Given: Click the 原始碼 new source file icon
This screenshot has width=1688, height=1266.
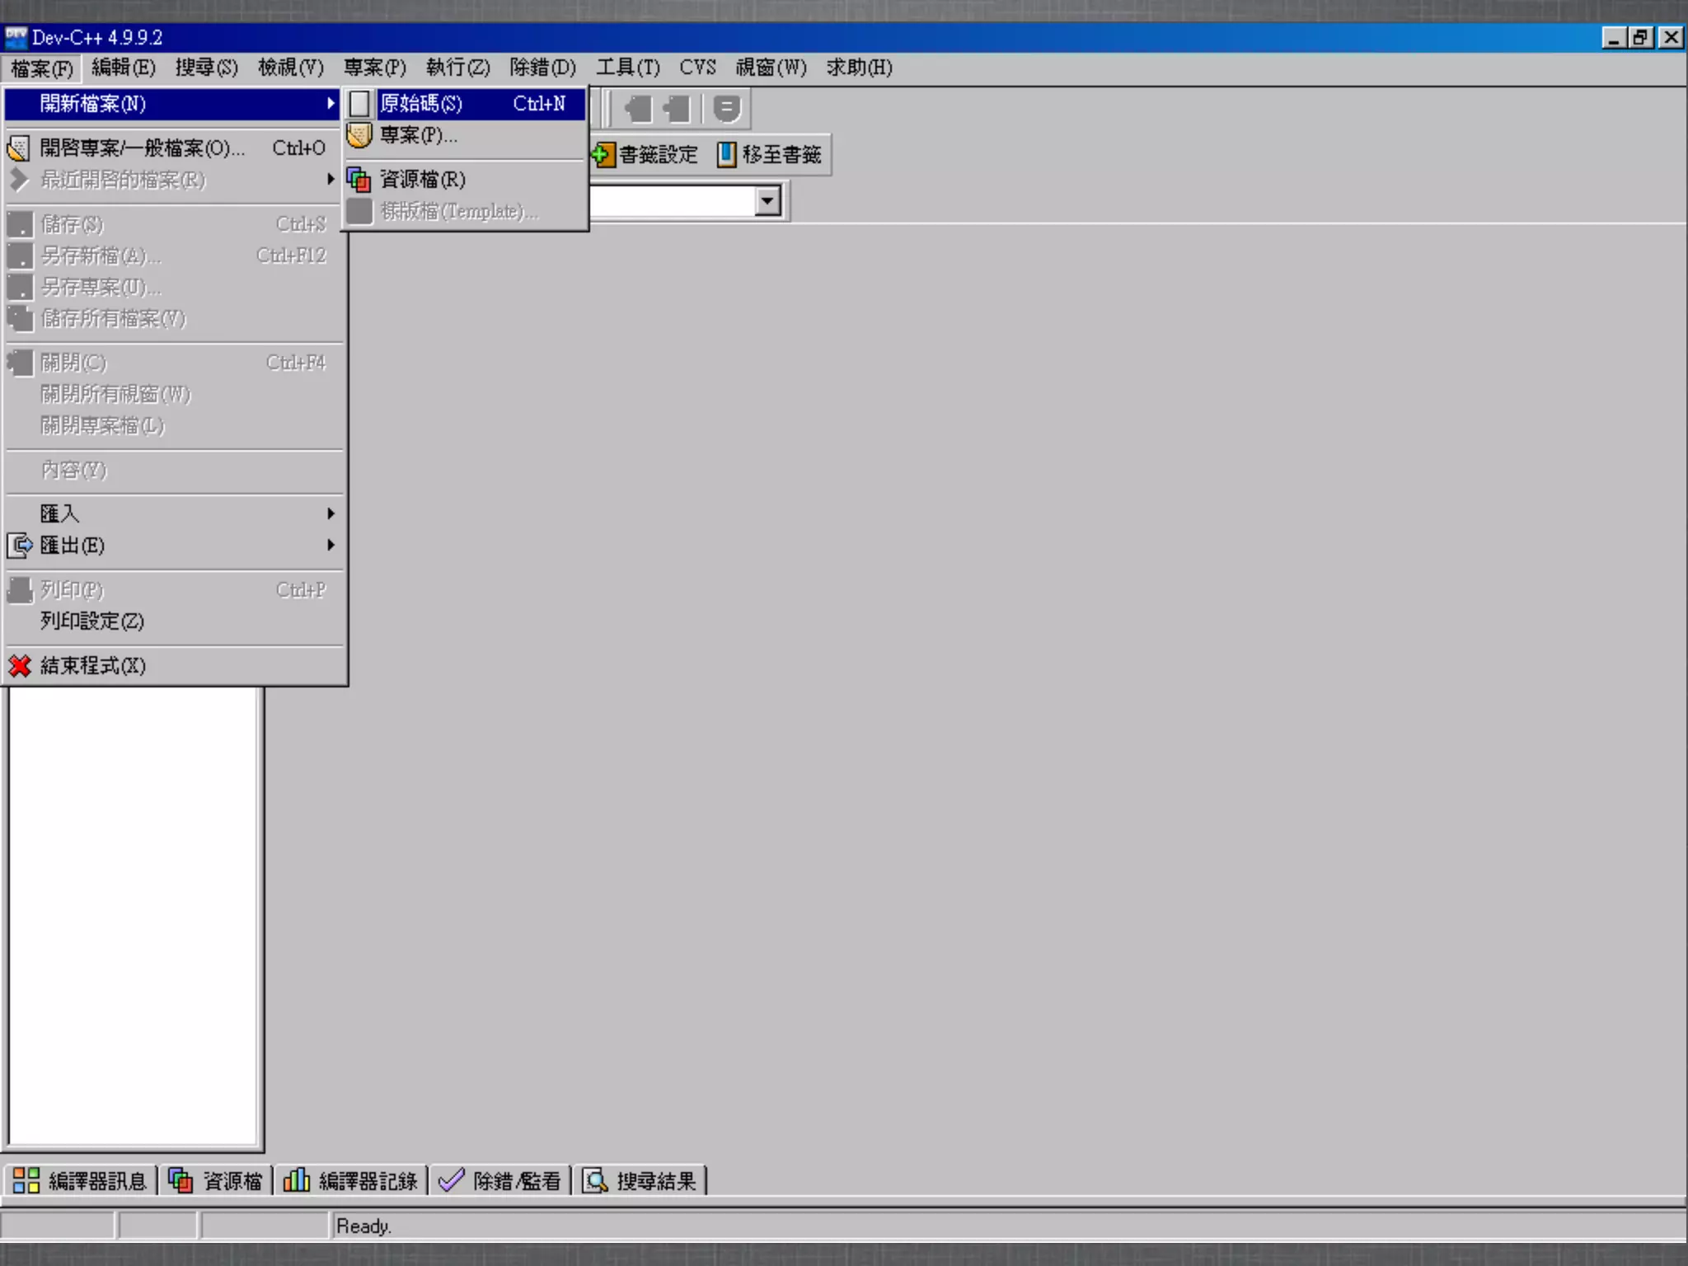Looking at the screenshot, I should tap(359, 104).
